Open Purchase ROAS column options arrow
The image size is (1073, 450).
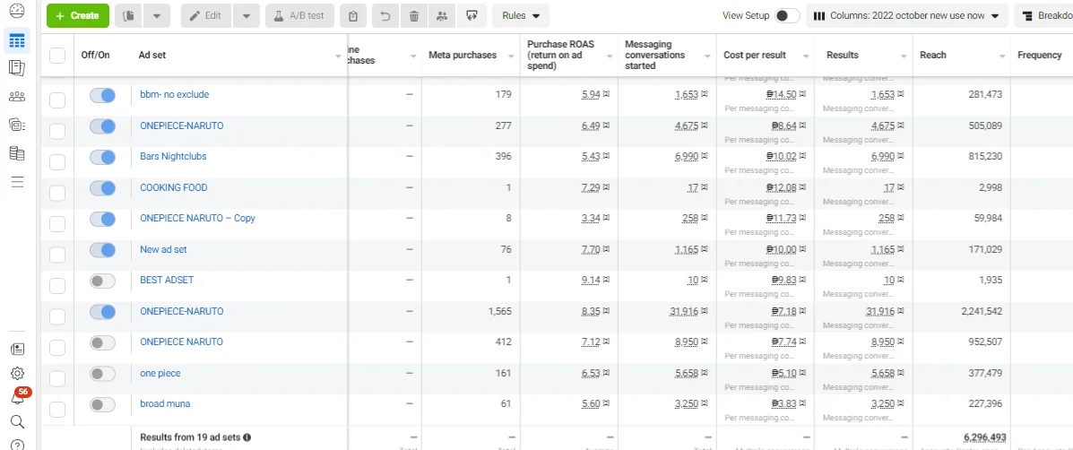click(609, 56)
